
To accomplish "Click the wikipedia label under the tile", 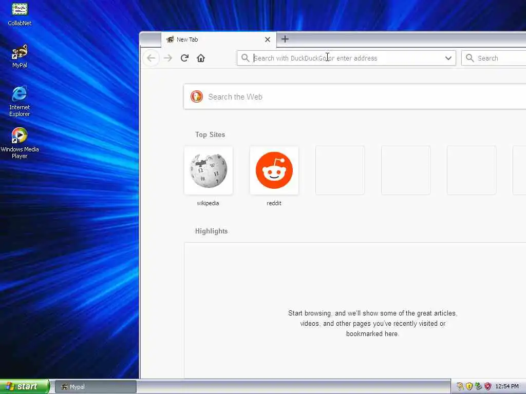I will pyautogui.click(x=208, y=203).
